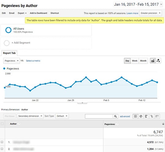Switch graph to Month view
This screenshot has width=165, height=152.
click(143, 61)
